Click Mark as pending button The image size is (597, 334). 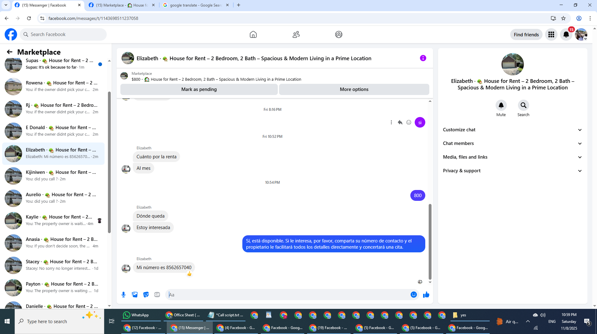pos(199,89)
